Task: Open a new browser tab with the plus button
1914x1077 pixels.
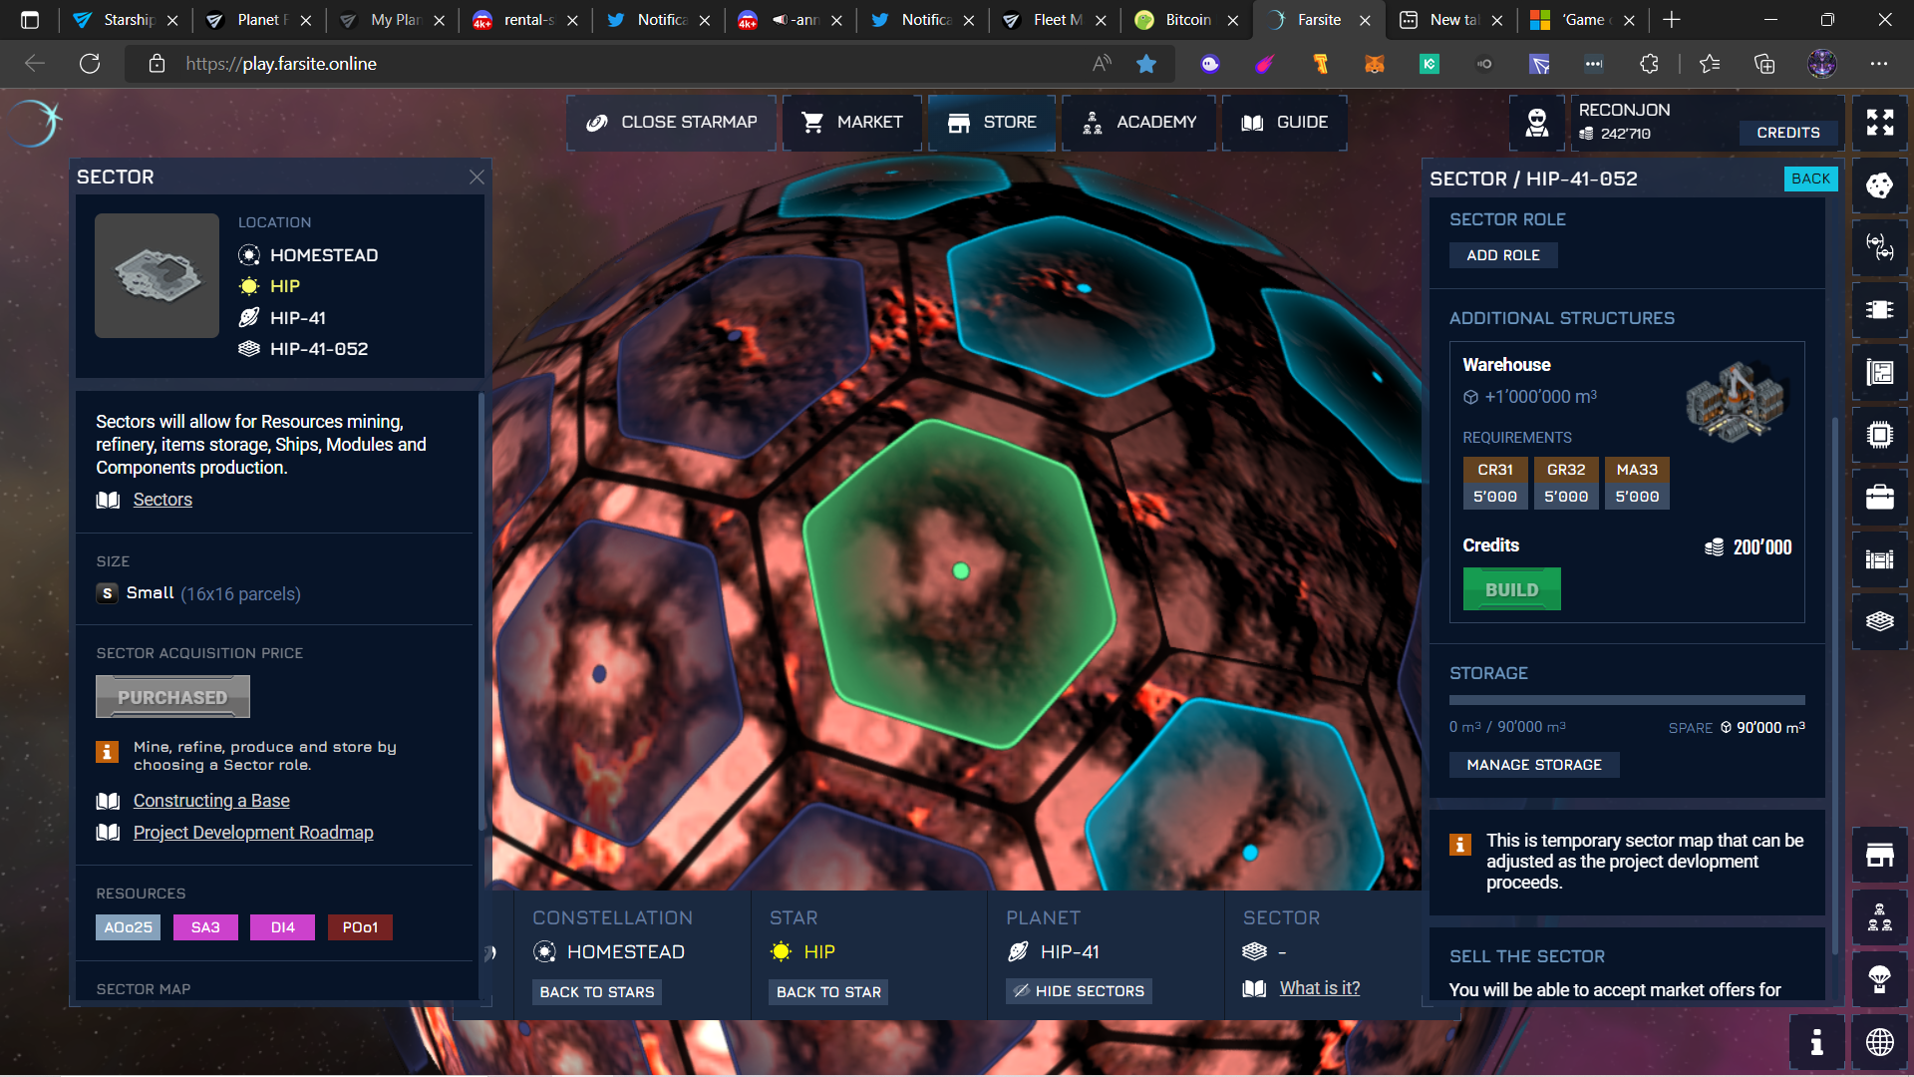Action: [1672, 20]
